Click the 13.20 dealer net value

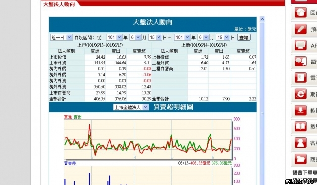click(147, 93)
